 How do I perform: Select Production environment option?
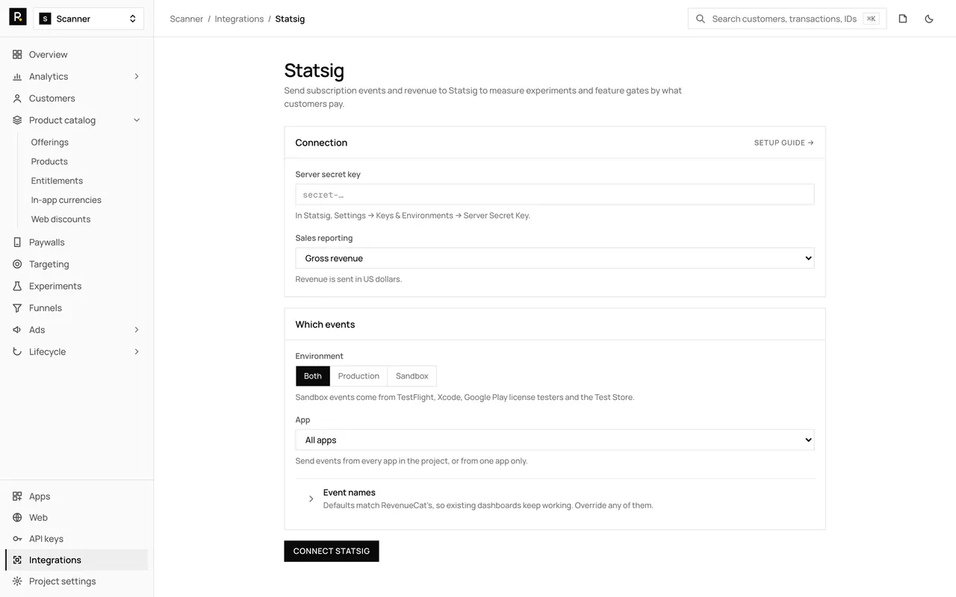pos(358,376)
